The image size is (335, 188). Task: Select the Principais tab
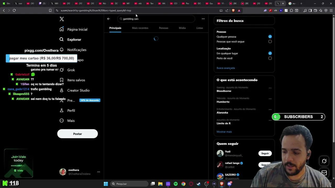tap(115, 28)
